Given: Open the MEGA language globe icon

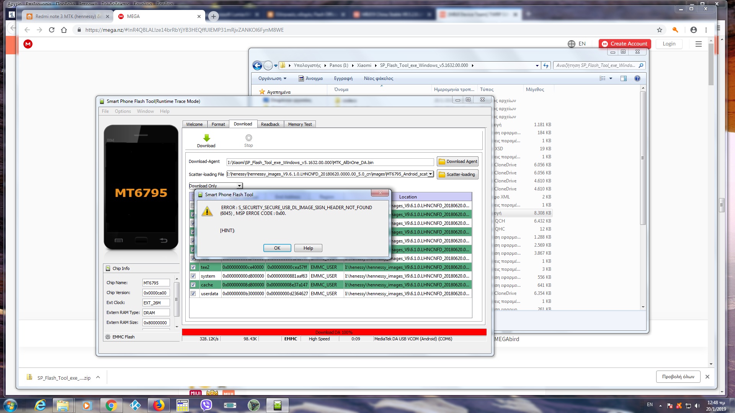Looking at the screenshot, I should (x=571, y=44).
